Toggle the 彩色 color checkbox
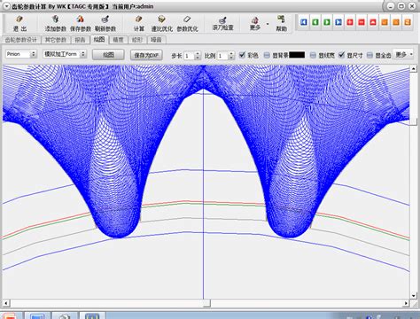Image resolution: width=420 pixels, height=319 pixels. pyautogui.click(x=243, y=55)
